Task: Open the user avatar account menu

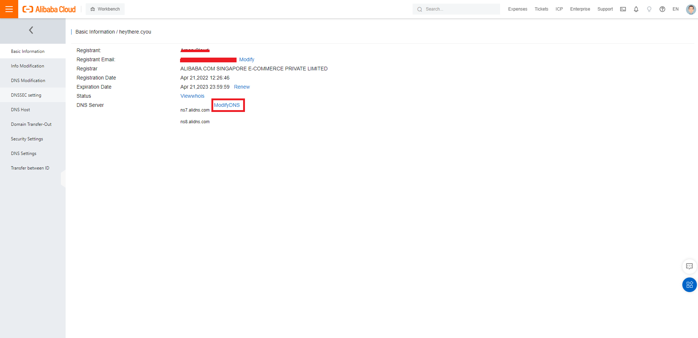Action: (x=691, y=9)
